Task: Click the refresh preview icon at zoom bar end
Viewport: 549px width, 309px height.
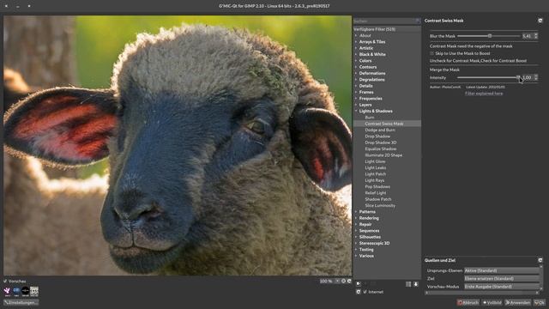Action: click(349, 281)
